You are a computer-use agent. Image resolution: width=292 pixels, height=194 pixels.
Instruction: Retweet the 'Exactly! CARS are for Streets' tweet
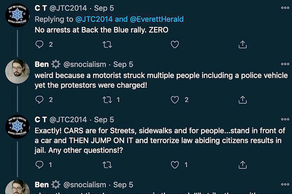(x=107, y=164)
